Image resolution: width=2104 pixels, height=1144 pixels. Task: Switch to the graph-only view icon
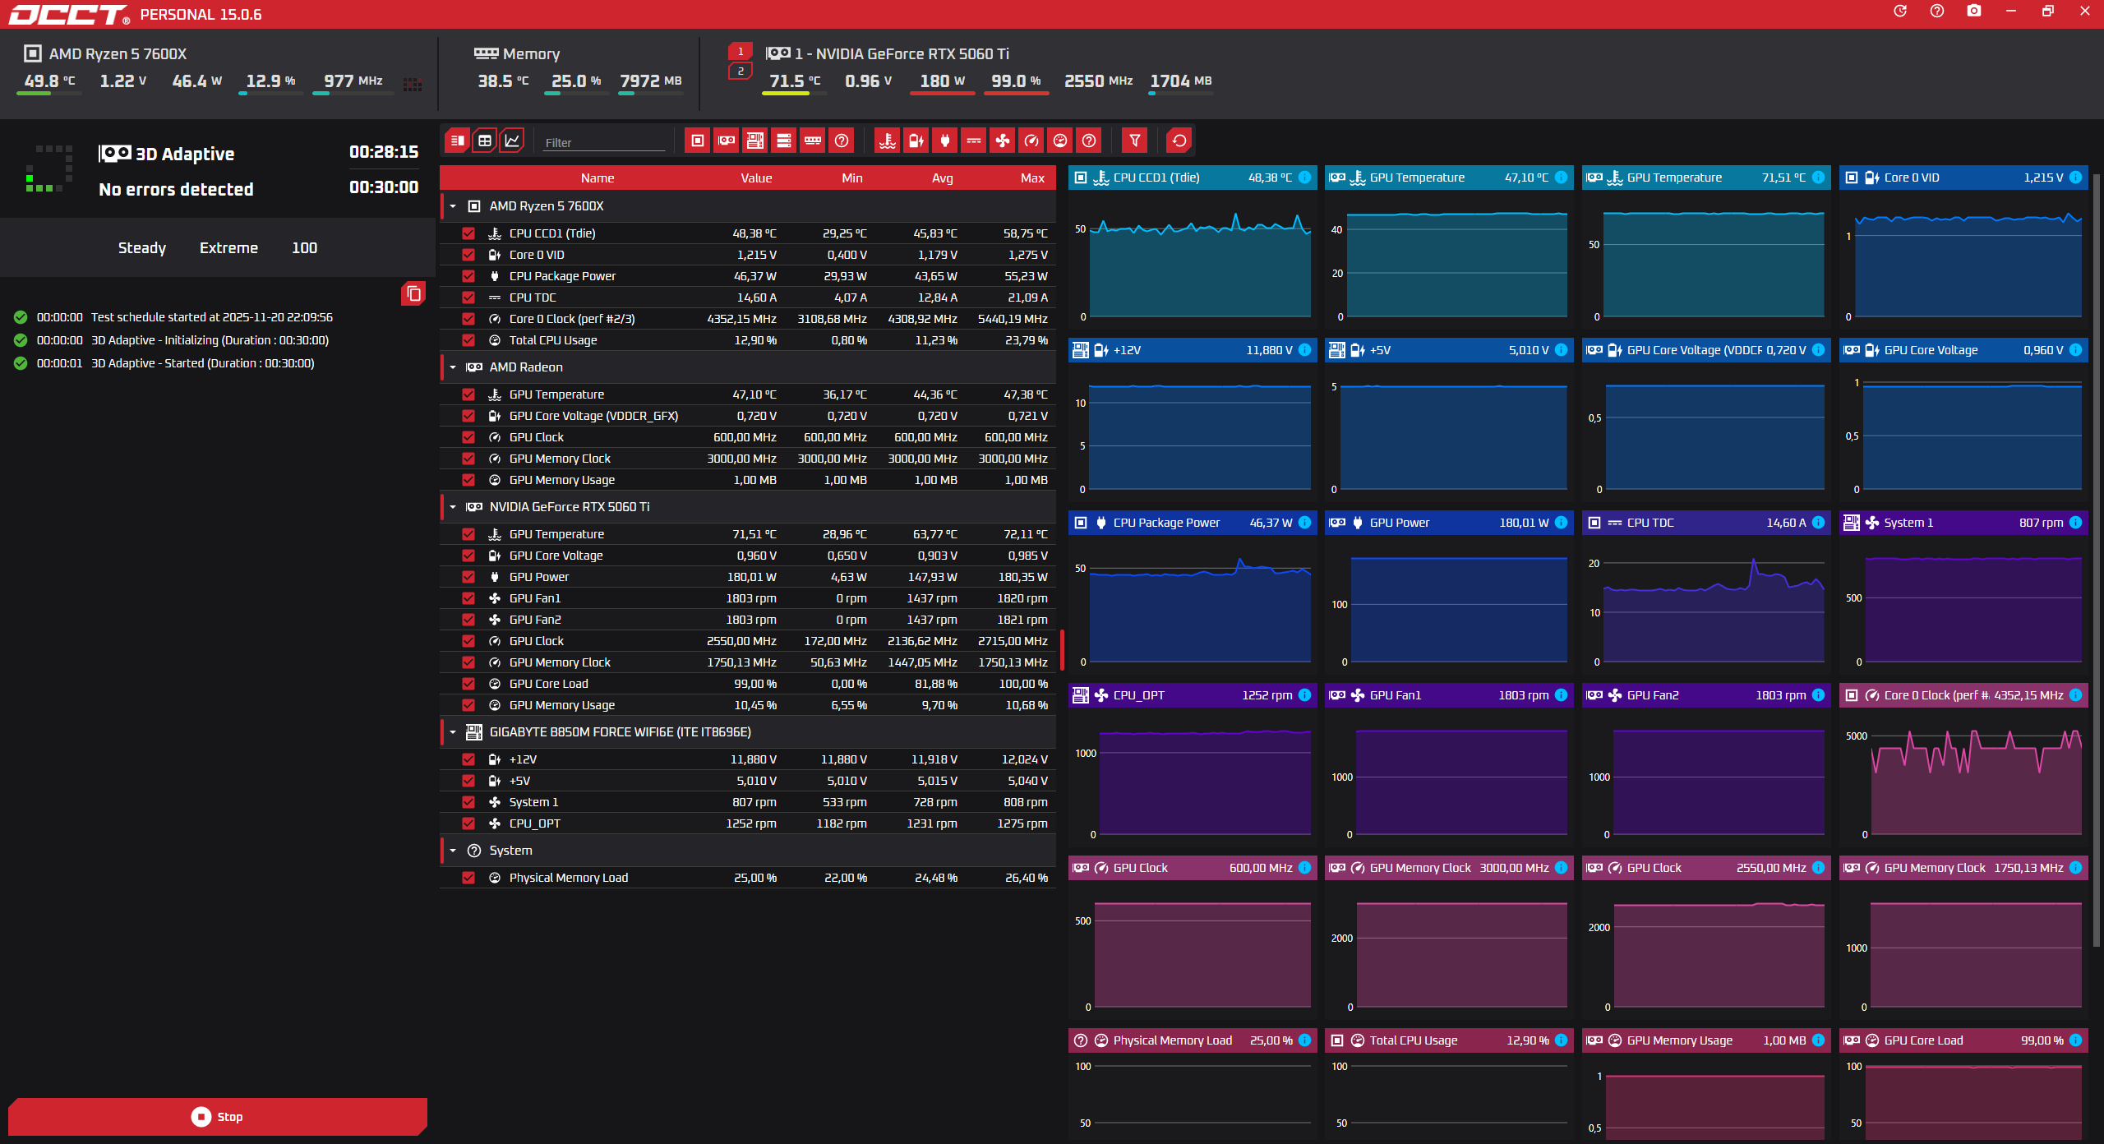pyautogui.click(x=512, y=141)
